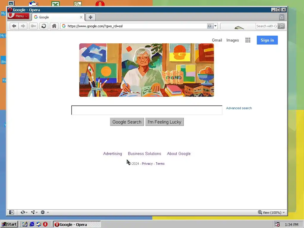304x228 pixels.
Task: Go forward with the forward arrow
Action: [x=23, y=26]
